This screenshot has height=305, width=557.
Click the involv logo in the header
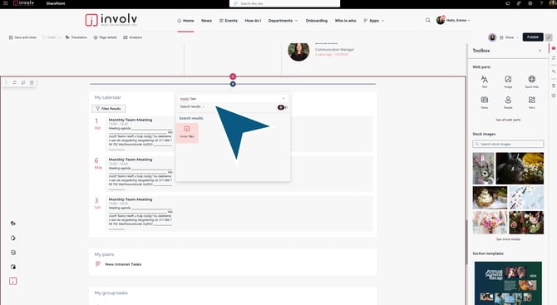[x=111, y=20]
